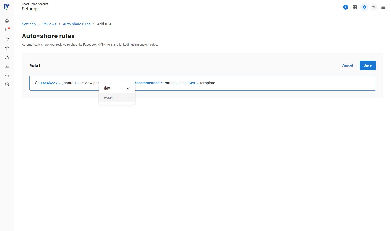Viewport: 391px width, 231px height.
Task: Go to Auto-share rules breadcrumb link
Action: coord(77,24)
